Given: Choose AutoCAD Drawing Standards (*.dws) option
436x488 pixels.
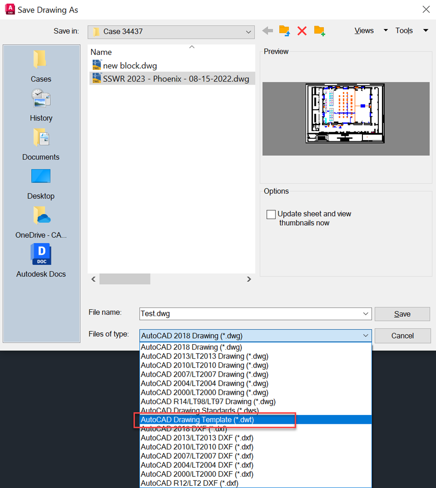Looking at the screenshot, I should coord(256,411).
